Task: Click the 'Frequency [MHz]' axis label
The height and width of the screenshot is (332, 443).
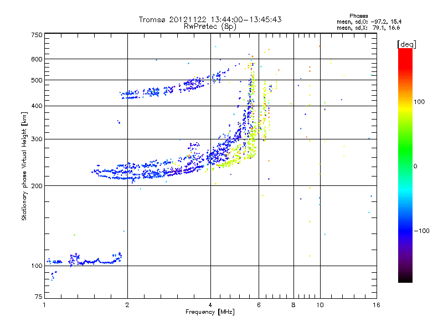Action: 210,312
